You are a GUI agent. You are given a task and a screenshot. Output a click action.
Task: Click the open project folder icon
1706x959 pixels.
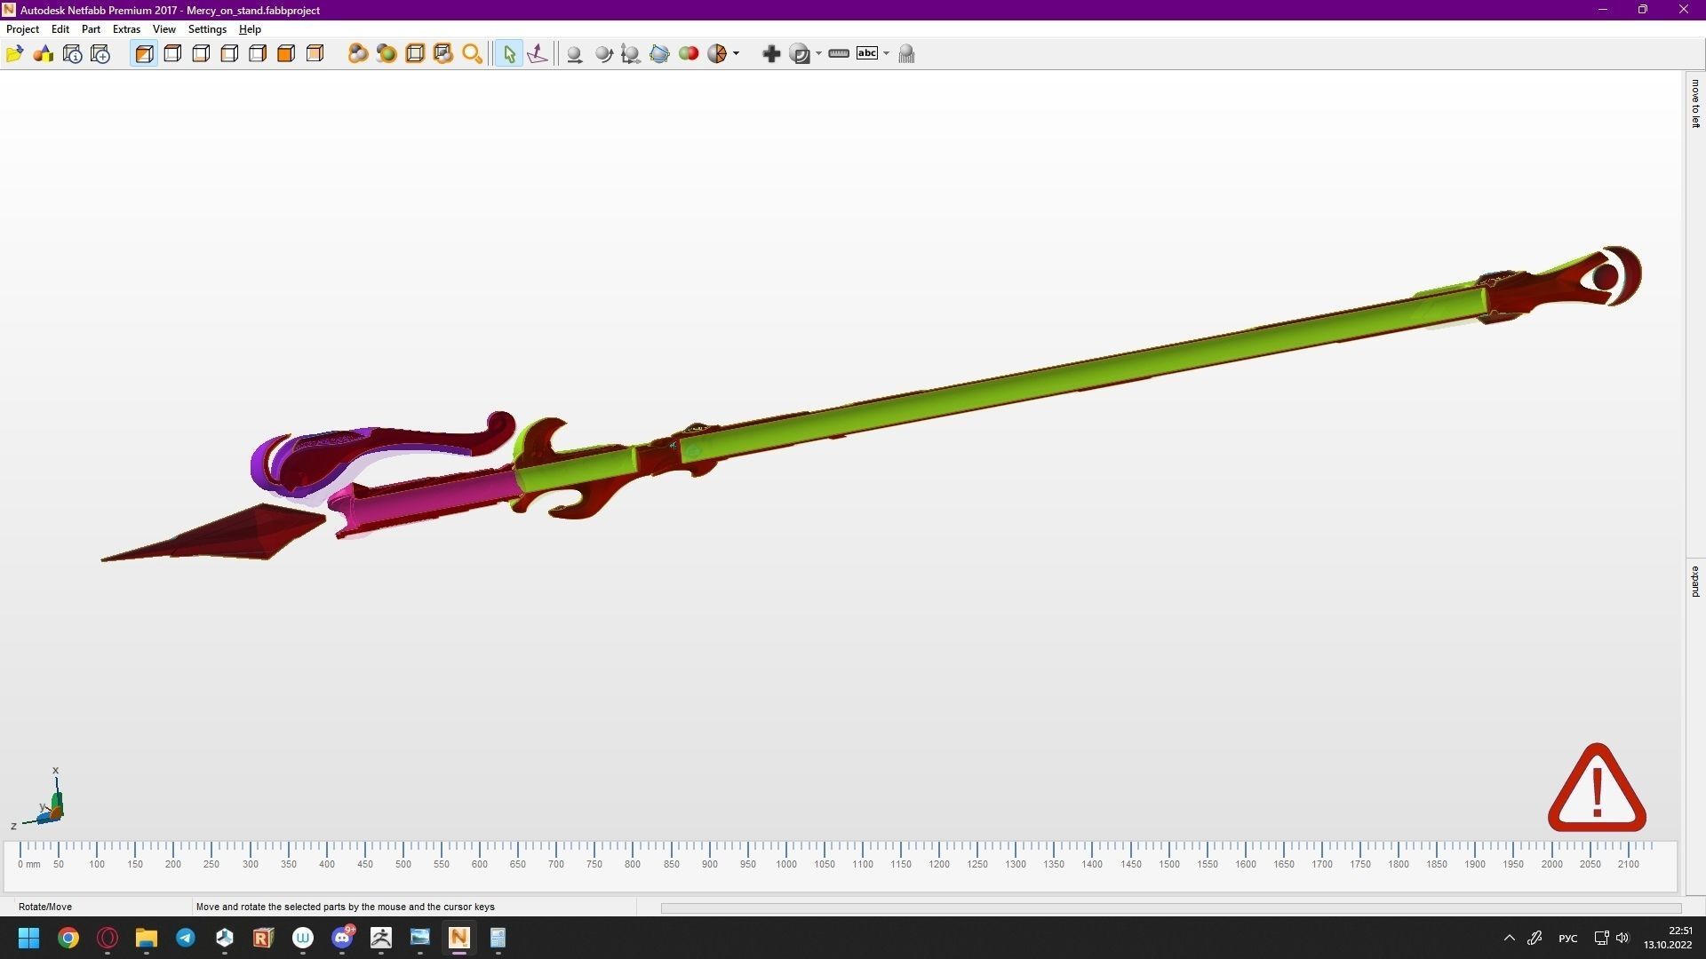pos(14,54)
